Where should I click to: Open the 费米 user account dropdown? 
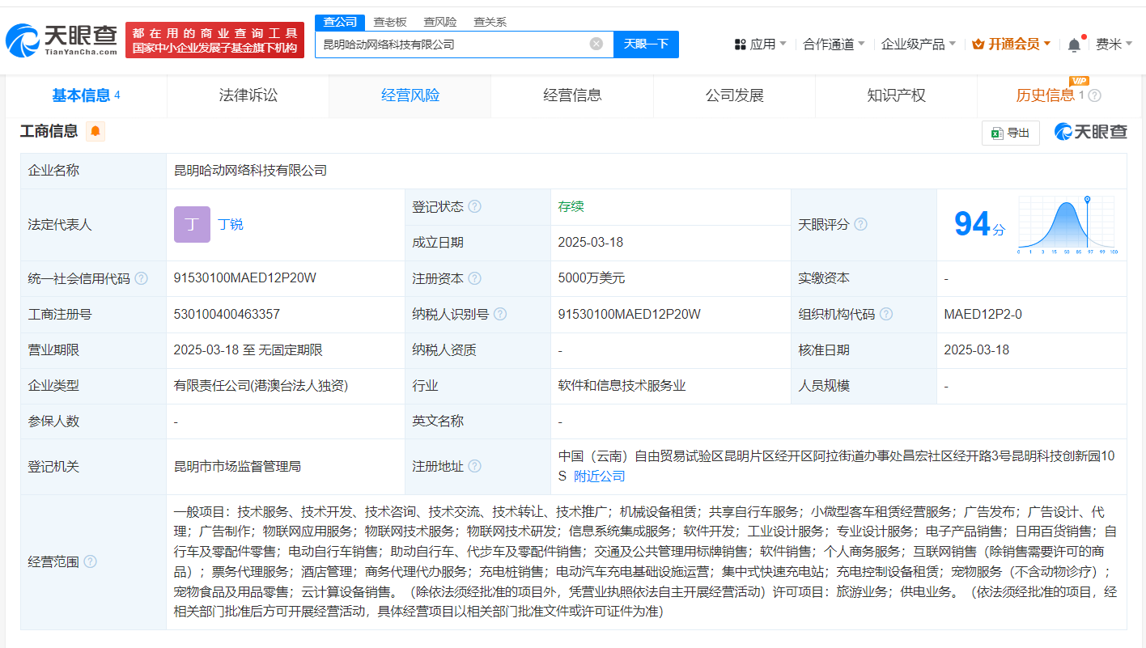(x=1113, y=44)
